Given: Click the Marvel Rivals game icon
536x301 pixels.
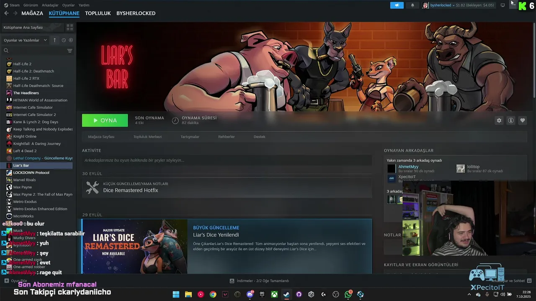Looking at the screenshot, I should [9, 180].
